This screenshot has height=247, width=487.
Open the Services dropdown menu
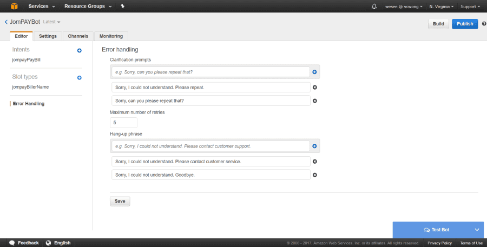[42, 6]
